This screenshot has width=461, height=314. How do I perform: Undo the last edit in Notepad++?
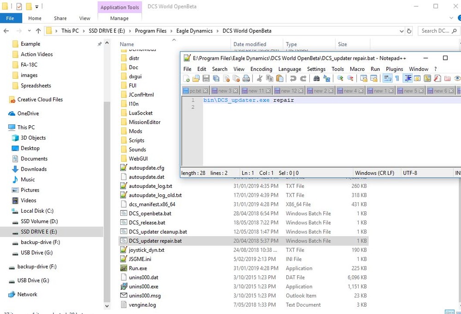(x=294, y=78)
